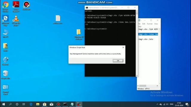The width and height of the screenshot is (191, 107).
Task: Click the Command Prompt input line
Action: click(96, 29)
